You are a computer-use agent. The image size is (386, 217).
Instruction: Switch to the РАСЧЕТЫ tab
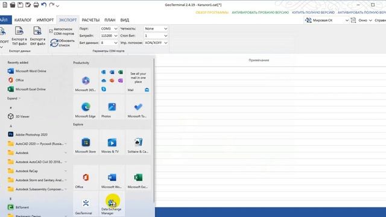click(90, 20)
